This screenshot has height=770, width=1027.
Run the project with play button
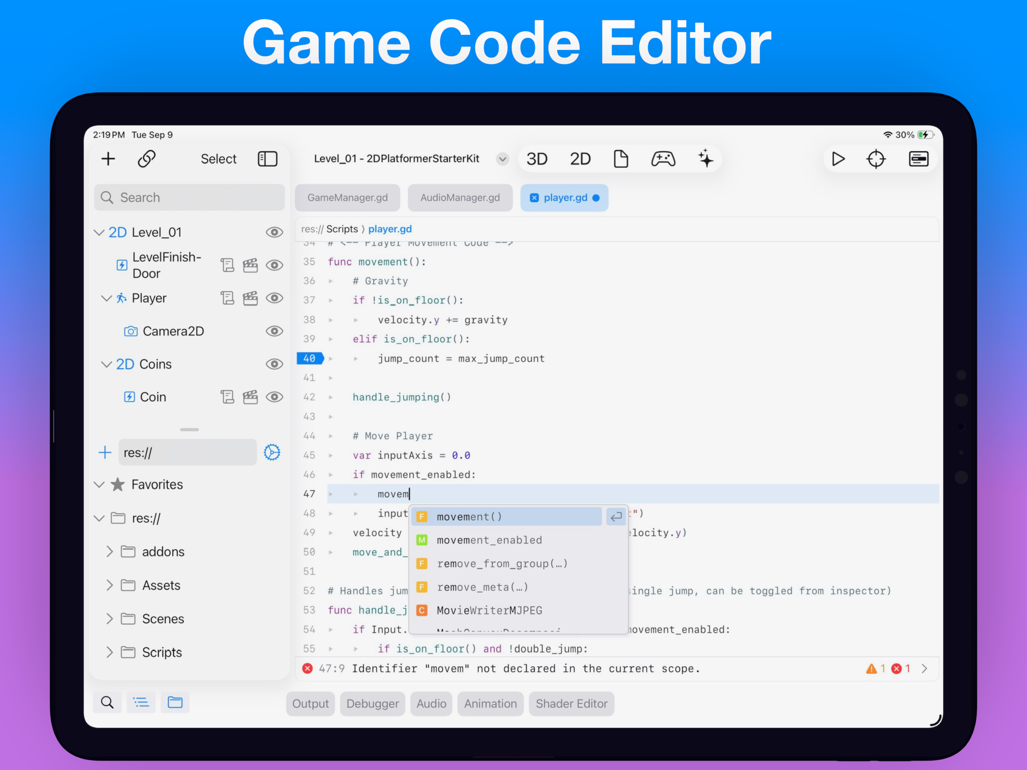pyautogui.click(x=838, y=159)
